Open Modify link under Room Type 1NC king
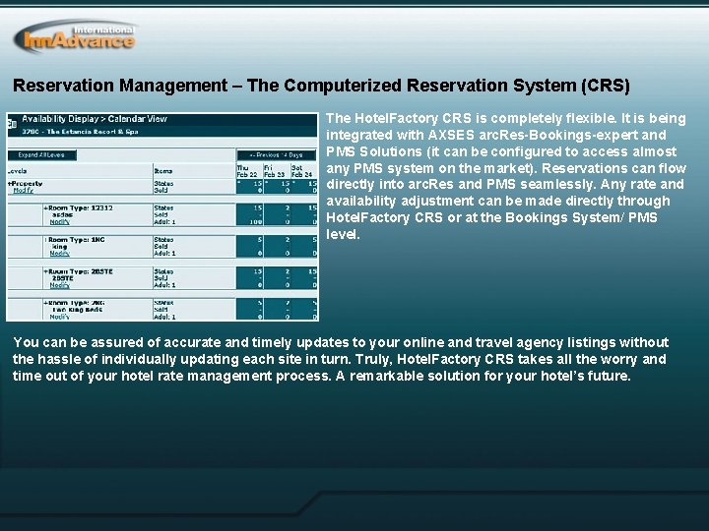 click(x=60, y=254)
